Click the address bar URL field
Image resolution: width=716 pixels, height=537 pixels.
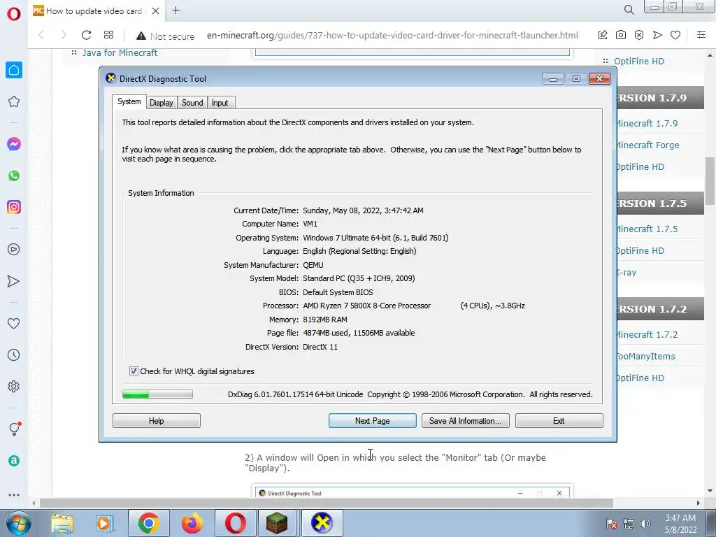click(392, 36)
